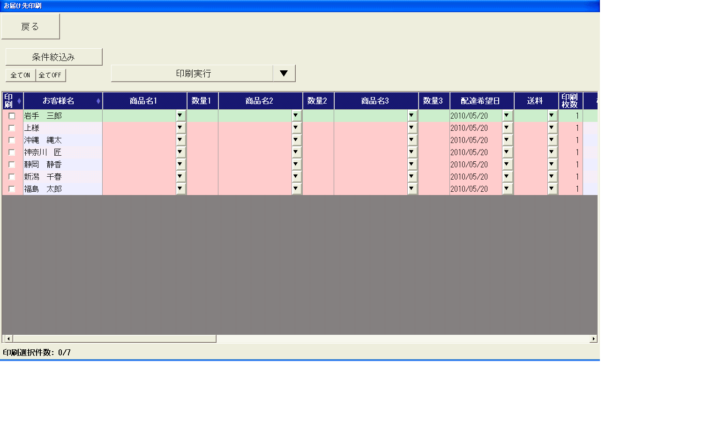This screenshot has height=422, width=703.
Task: Click the horizontal scrollbar thumb
Action: coord(114,339)
